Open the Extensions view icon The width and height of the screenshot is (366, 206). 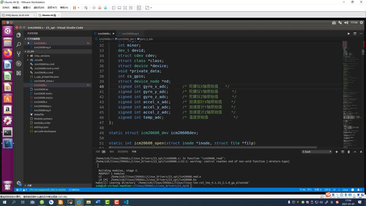pos(19,73)
